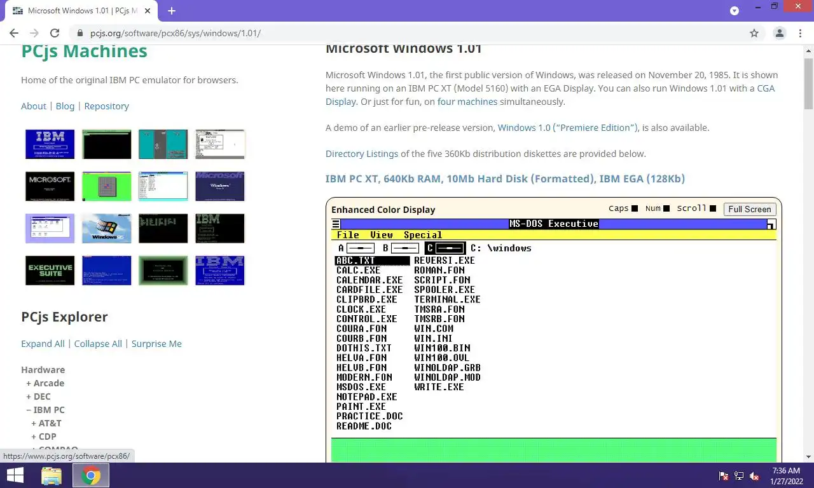The width and height of the screenshot is (814, 488).
Task: Open the Repository link
Action: [x=106, y=106]
